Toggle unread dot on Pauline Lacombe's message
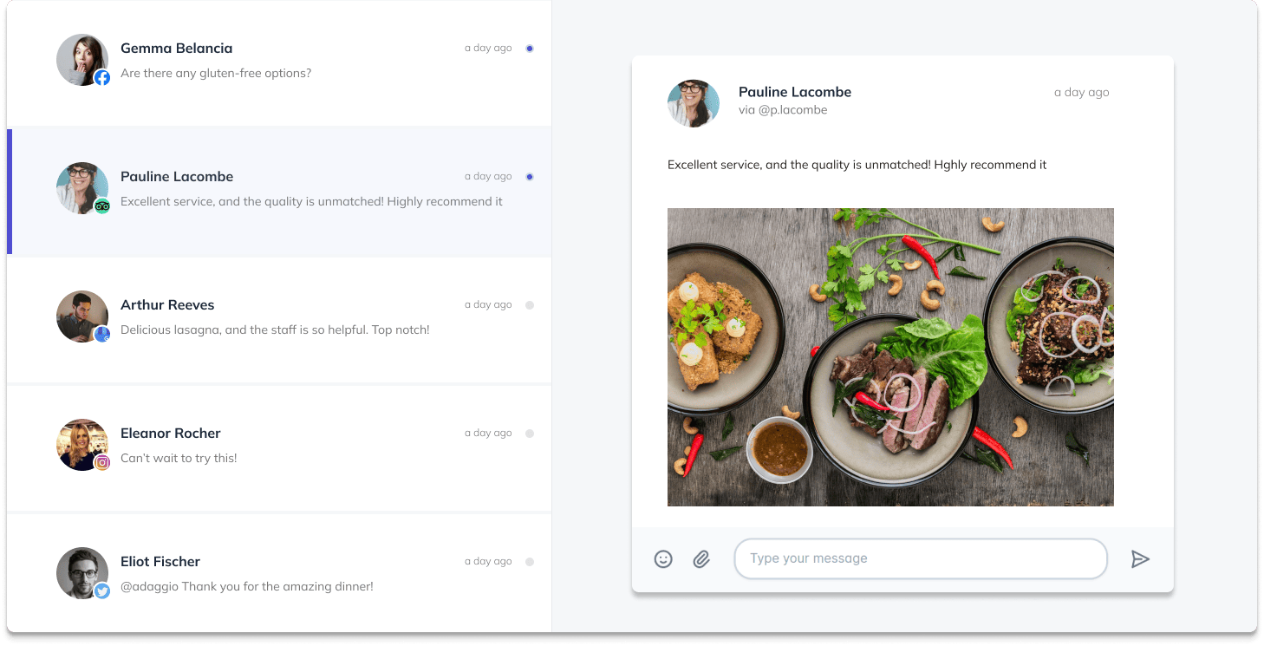The image size is (1264, 646). click(x=530, y=177)
